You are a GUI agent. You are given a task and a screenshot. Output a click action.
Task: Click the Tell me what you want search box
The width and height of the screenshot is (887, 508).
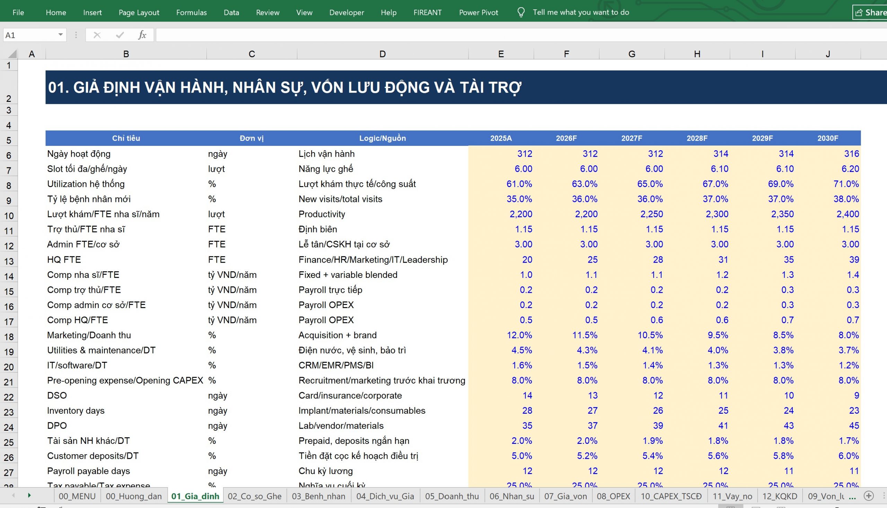pos(581,12)
